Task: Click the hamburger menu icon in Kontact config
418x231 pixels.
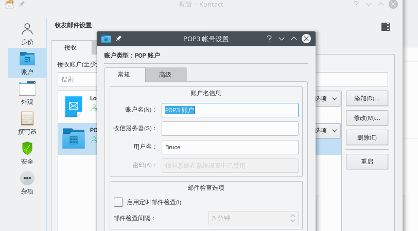Action: pyautogui.click(x=385, y=27)
